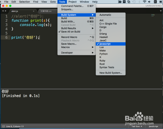
Task: Select JavaC build system
Action: point(111,41)
